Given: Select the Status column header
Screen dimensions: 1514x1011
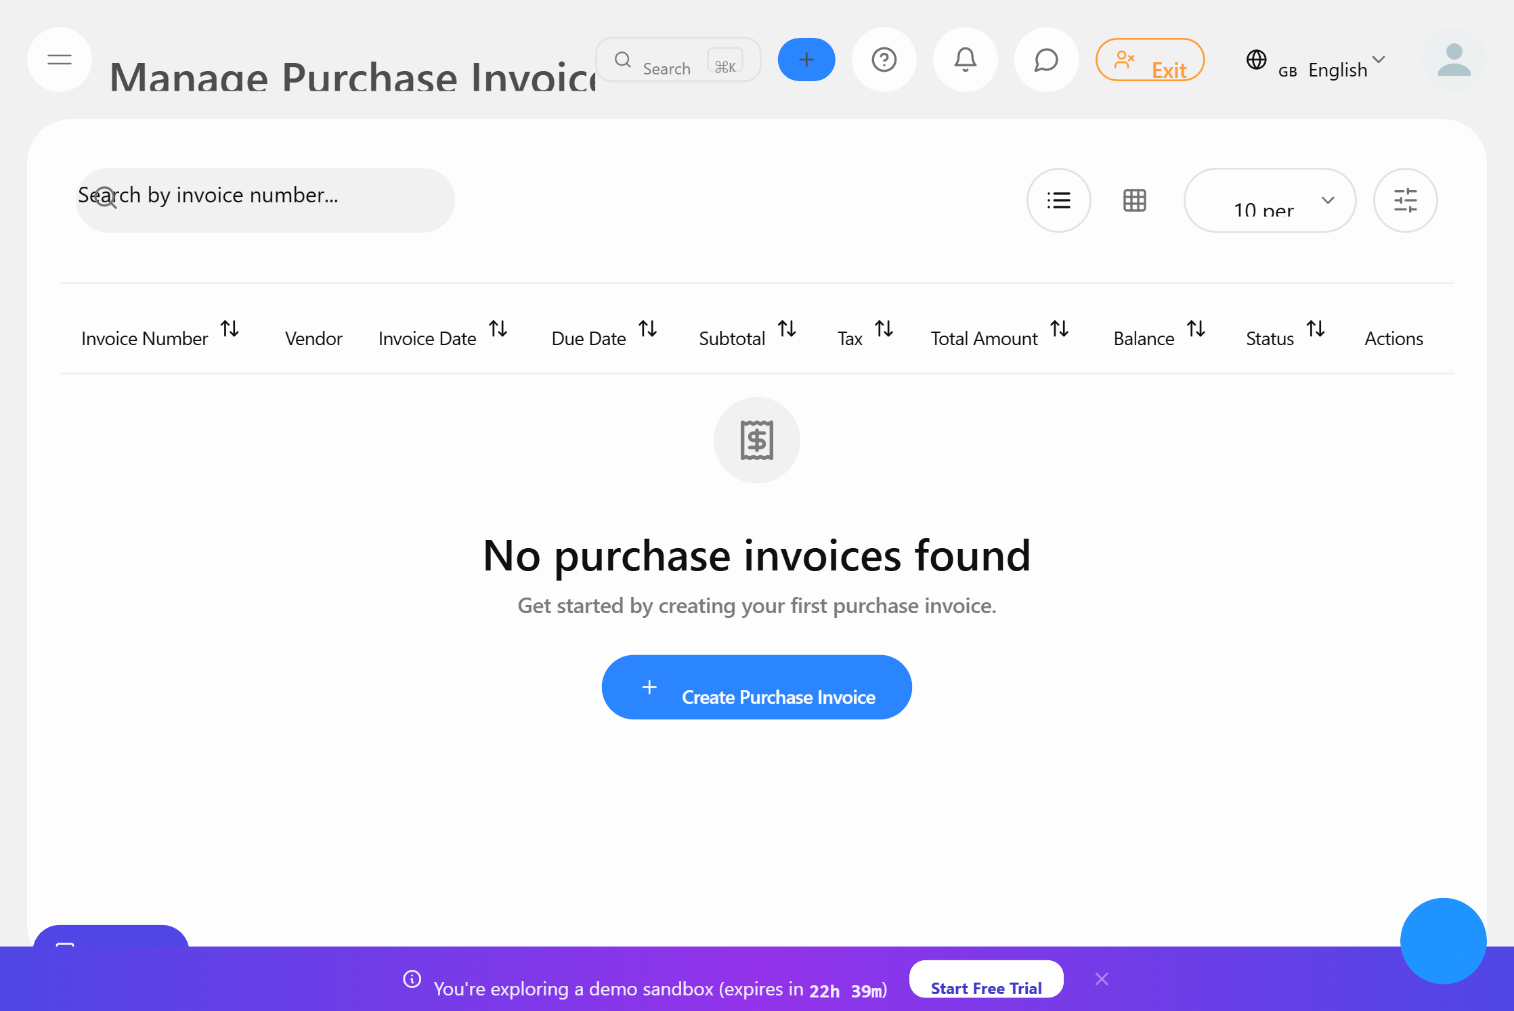Looking at the screenshot, I should point(1269,338).
